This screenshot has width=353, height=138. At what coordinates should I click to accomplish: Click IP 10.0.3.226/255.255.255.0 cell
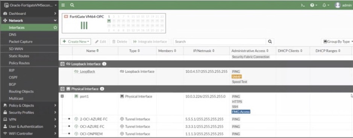pyautogui.click(x=205, y=96)
